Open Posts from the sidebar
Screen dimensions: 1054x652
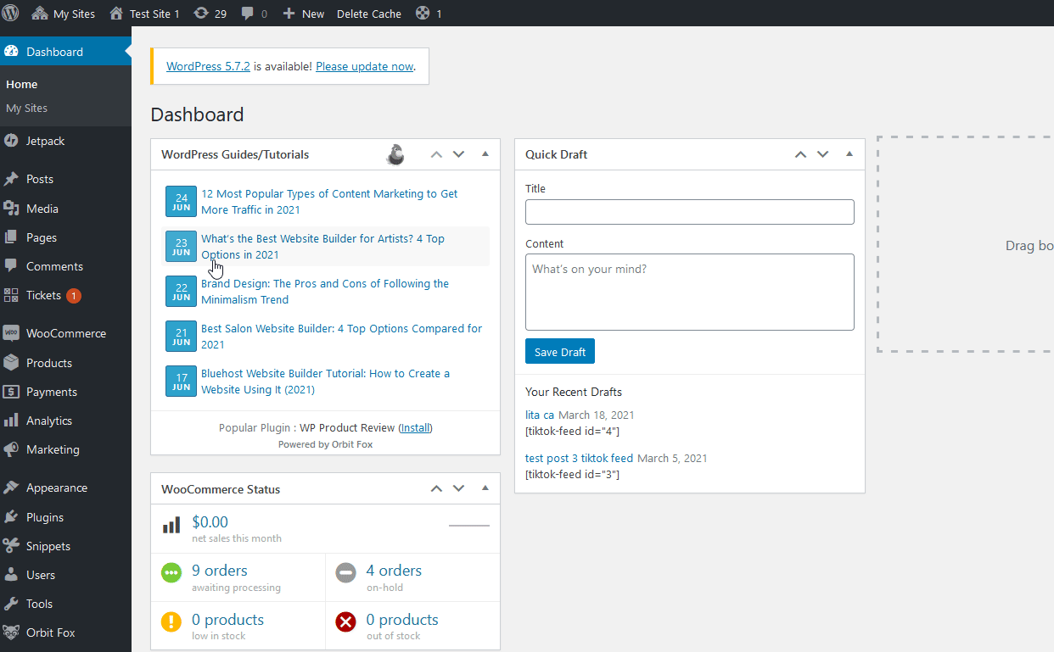coord(65,179)
